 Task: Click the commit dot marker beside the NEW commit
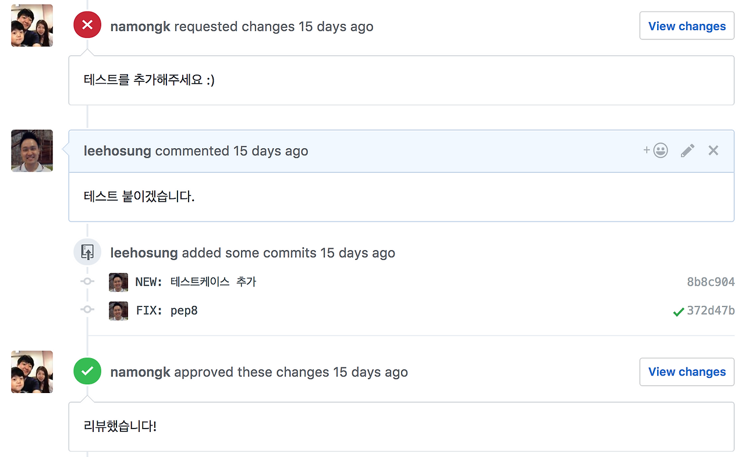(87, 281)
